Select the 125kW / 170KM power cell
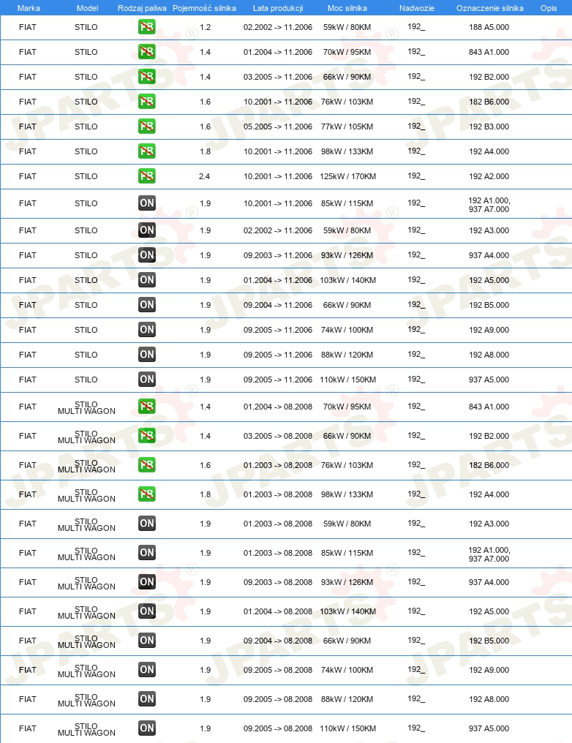This screenshot has width=572, height=743. point(348,176)
